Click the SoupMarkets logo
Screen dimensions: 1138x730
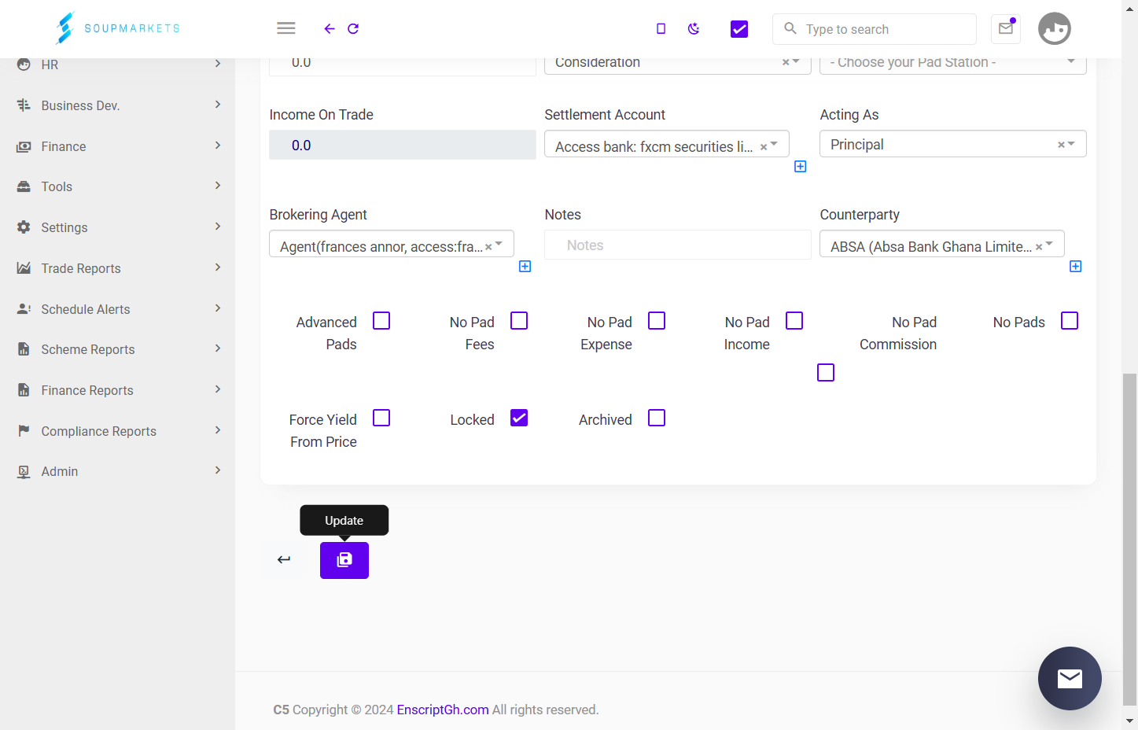click(118, 28)
